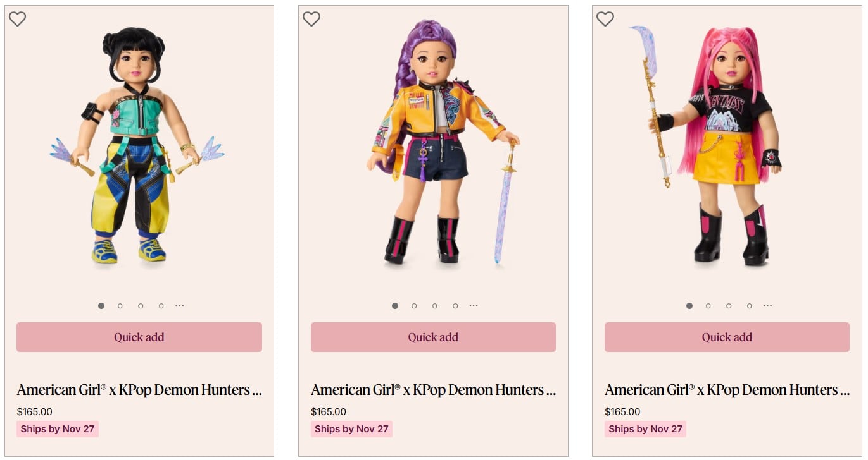Select first carousel dot under purple-haired doll

coord(395,306)
